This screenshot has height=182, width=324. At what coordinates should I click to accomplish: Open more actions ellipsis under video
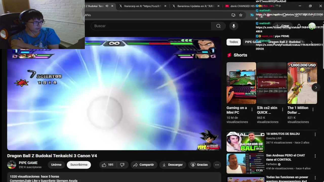(x=217, y=165)
